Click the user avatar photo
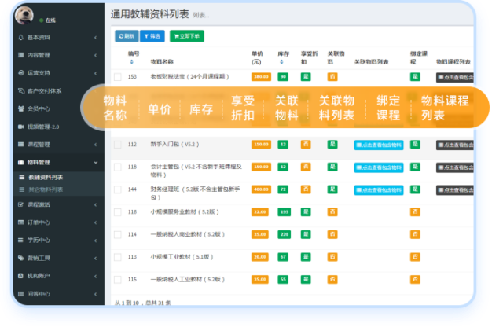492x327 pixels. click(24, 15)
